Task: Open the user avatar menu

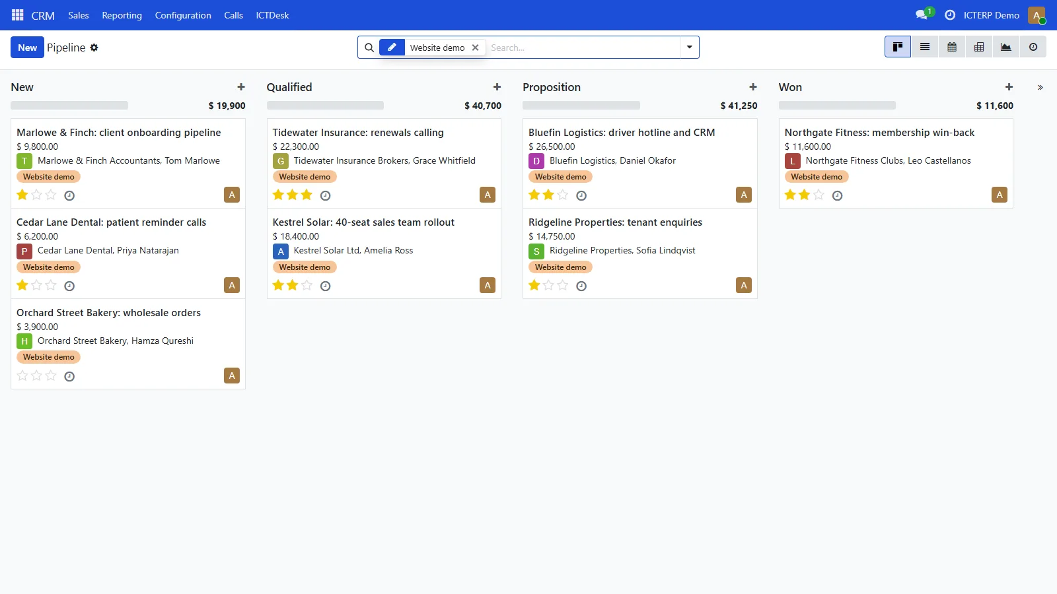Action: (x=1037, y=15)
